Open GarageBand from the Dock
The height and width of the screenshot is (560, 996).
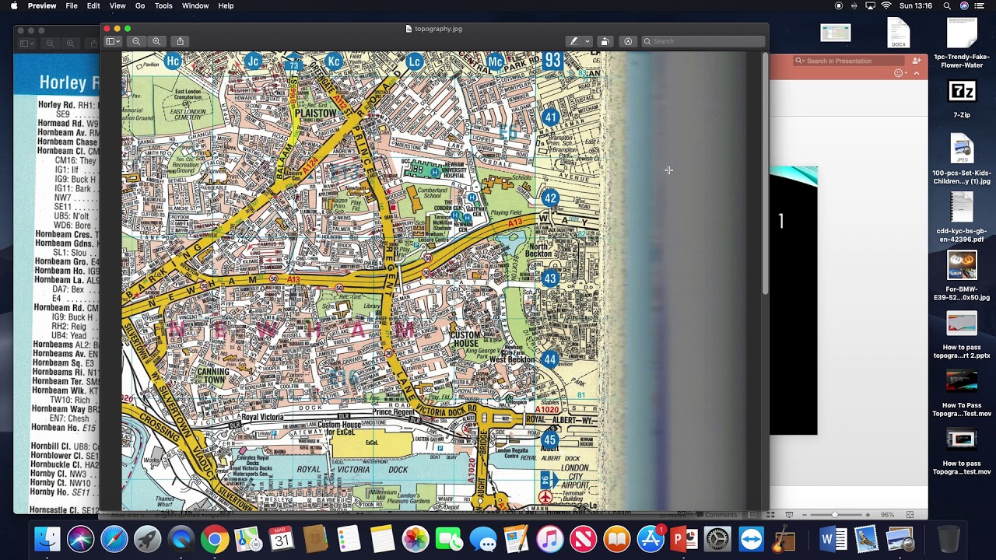784,539
